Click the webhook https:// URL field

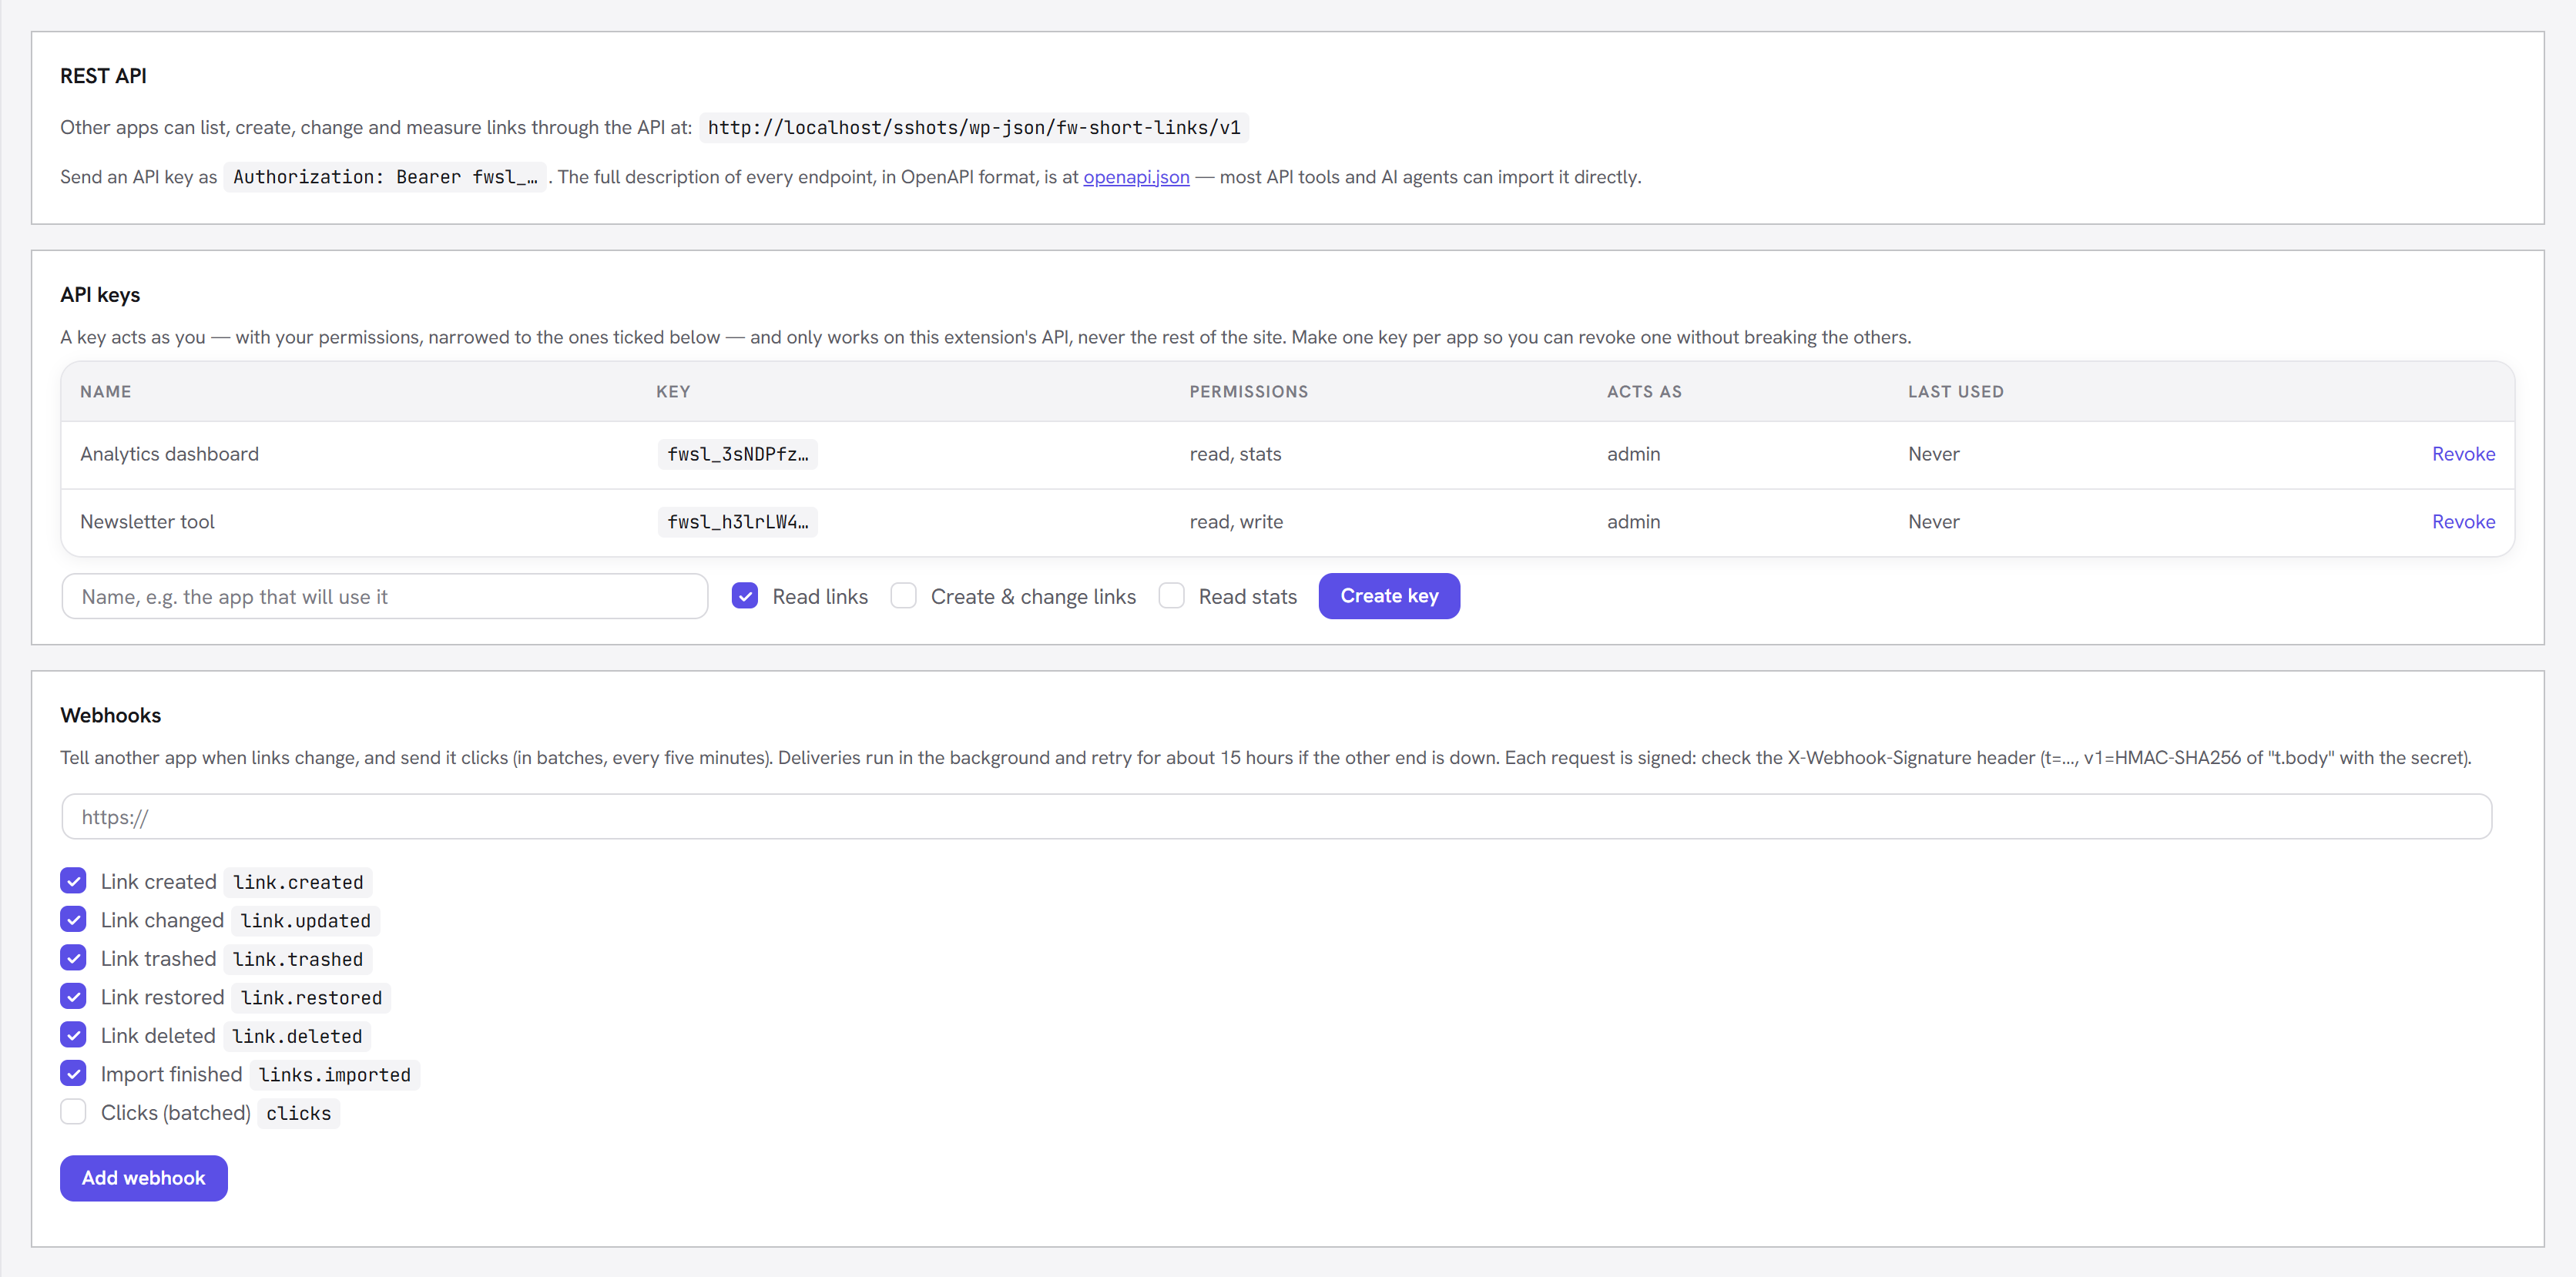pyautogui.click(x=1276, y=817)
